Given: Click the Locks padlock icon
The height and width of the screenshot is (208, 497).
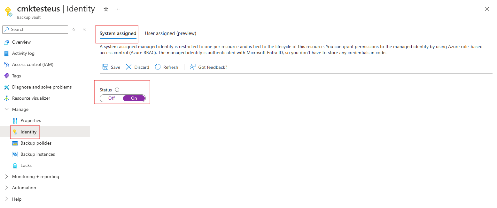Looking at the screenshot, I should pyautogui.click(x=15, y=165).
